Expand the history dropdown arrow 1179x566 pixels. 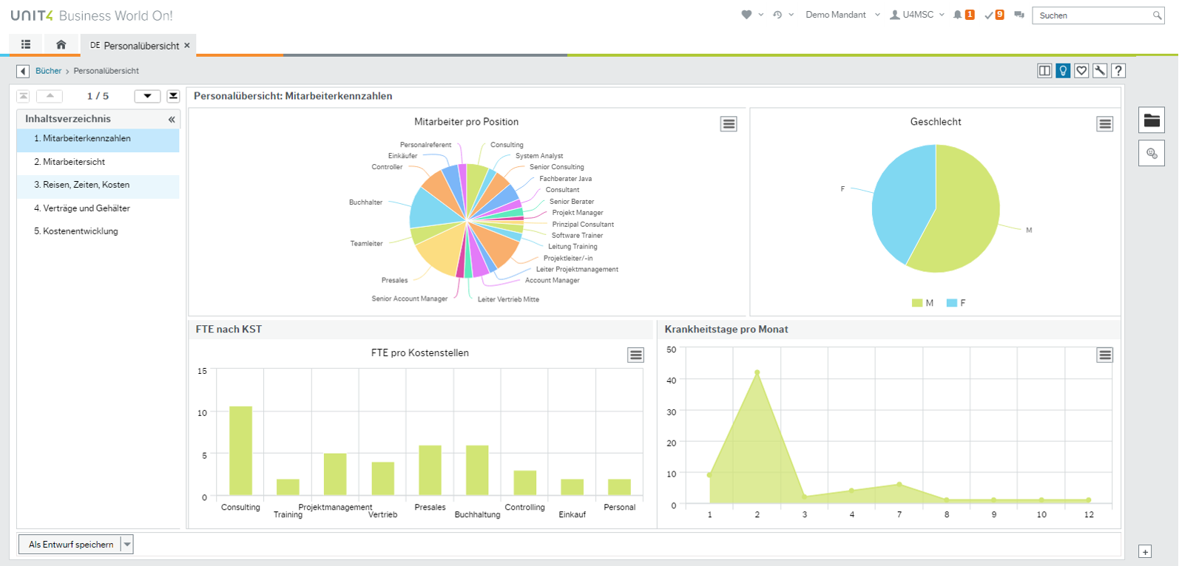791,15
